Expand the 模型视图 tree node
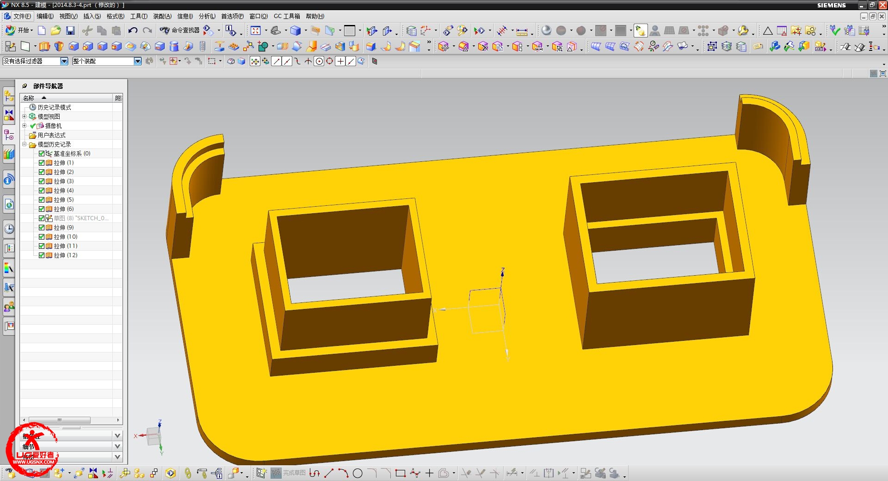This screenshot has width=888, height=481. (25, 117)
